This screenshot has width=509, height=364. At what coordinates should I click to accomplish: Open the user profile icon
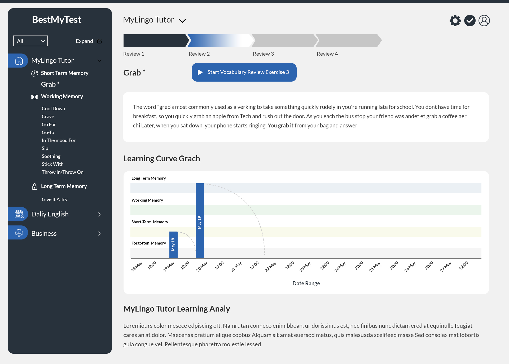484,21
